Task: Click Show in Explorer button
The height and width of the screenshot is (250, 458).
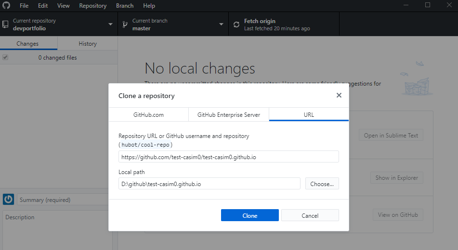Action: (397, 177)
